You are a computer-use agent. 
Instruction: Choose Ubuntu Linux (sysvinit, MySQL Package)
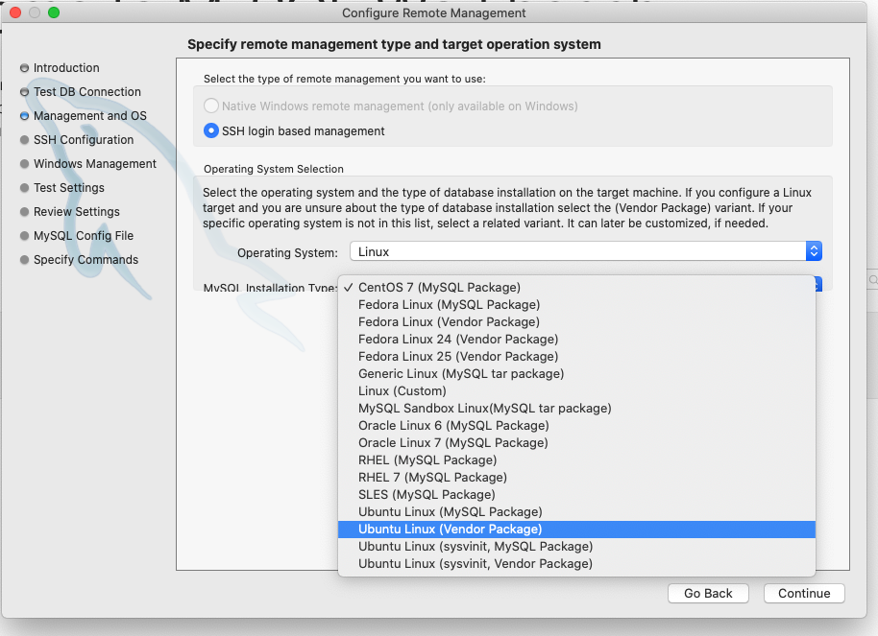[576, 547]
